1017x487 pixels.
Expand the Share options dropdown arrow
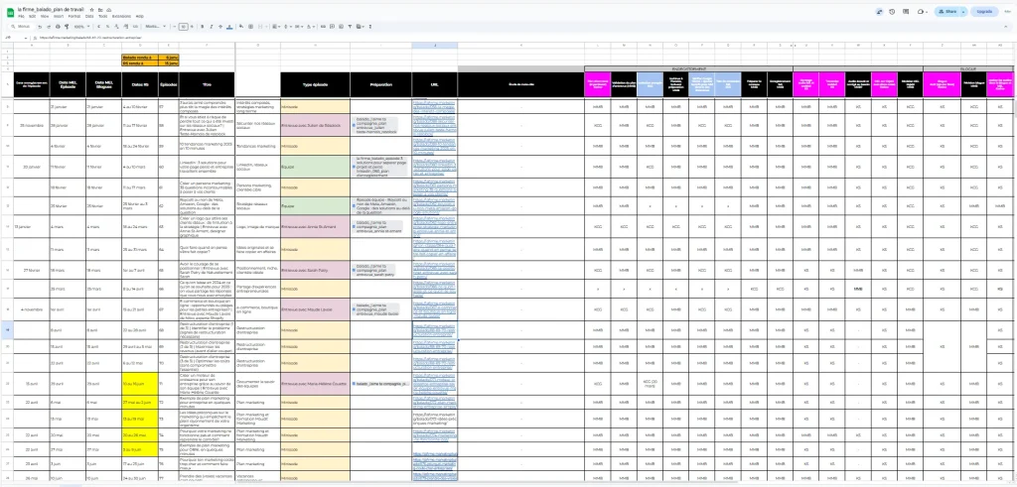tap(965, 12)
